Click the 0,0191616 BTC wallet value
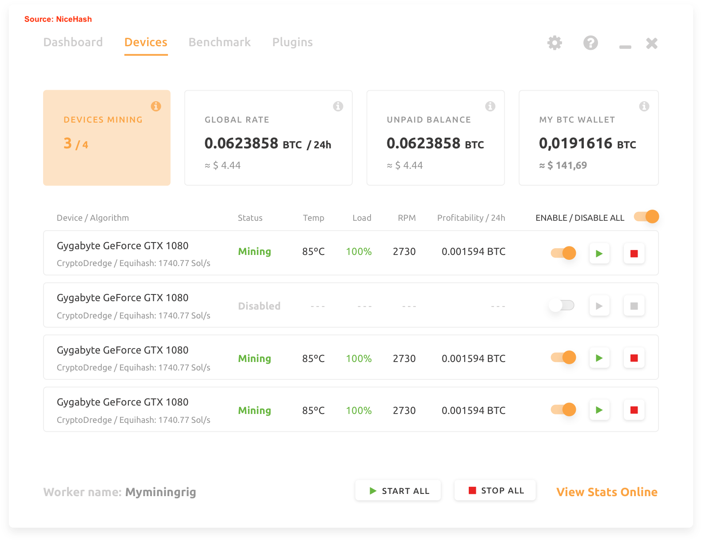Viewport: 702px width, 541px height. pos(587,143)
